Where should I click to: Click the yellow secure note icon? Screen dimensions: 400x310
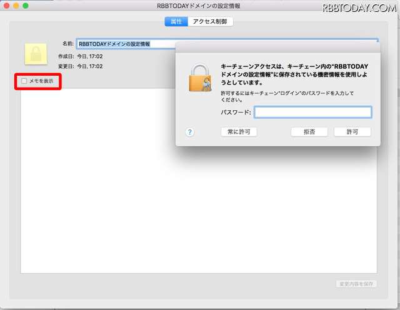pyautogui.click(x=36, y=54)
